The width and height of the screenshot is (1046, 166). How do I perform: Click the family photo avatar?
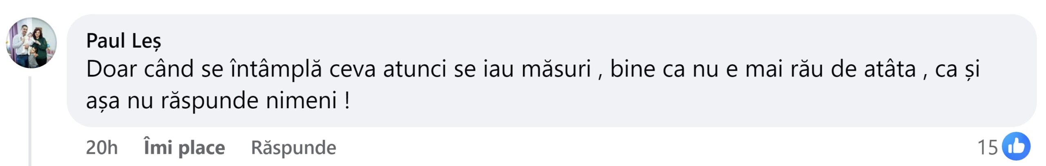tap(31, 43)
